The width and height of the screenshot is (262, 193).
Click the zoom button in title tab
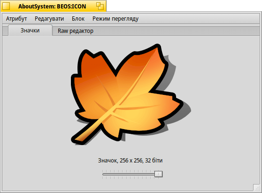tap(100, 6)
